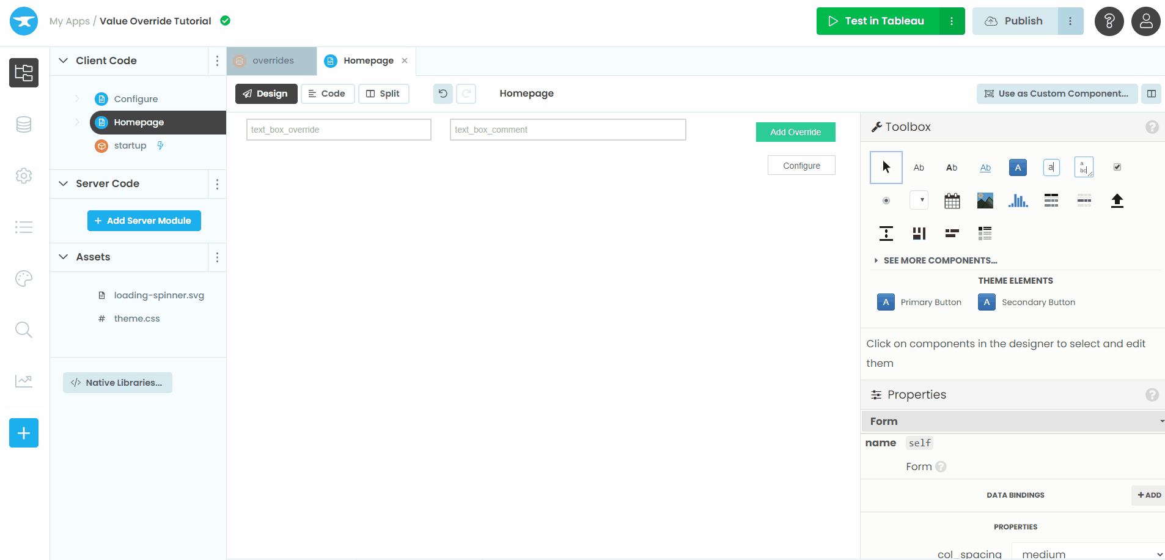Switch to Design view
Screen dimensions: 1165x560
click(x=266, y=94)
